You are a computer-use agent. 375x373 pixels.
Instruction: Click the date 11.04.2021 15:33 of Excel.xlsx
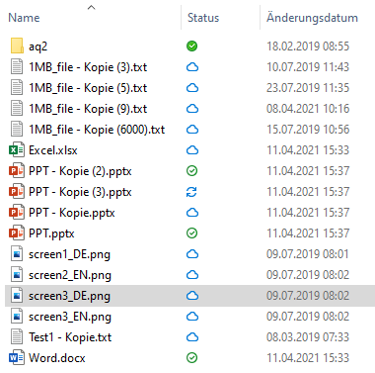(308, 150)
